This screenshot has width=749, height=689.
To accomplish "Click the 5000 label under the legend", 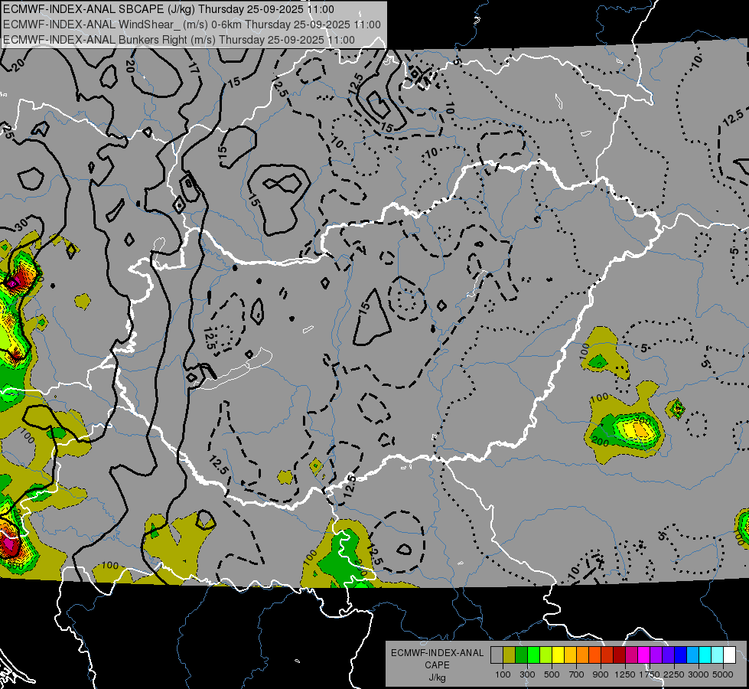I will 723,674.
